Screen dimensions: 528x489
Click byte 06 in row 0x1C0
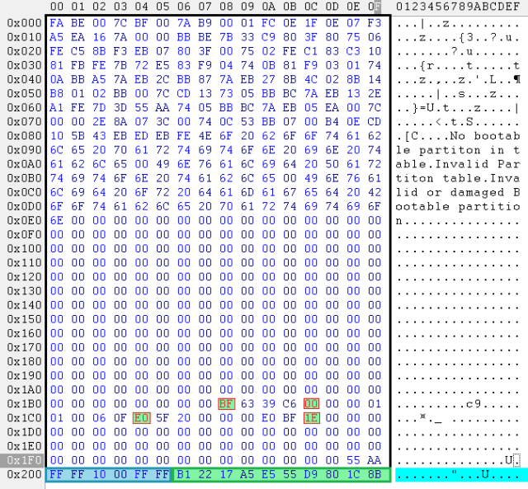point(99,417)
